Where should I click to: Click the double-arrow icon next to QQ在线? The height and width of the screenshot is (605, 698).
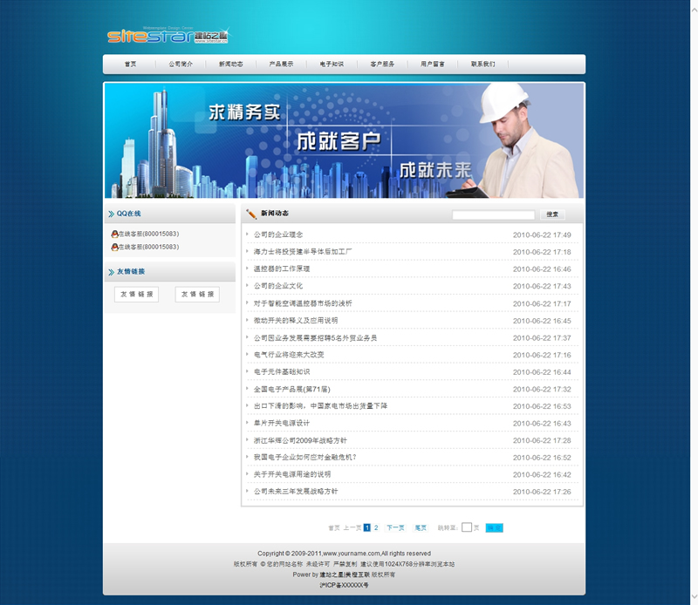[111, 214]
